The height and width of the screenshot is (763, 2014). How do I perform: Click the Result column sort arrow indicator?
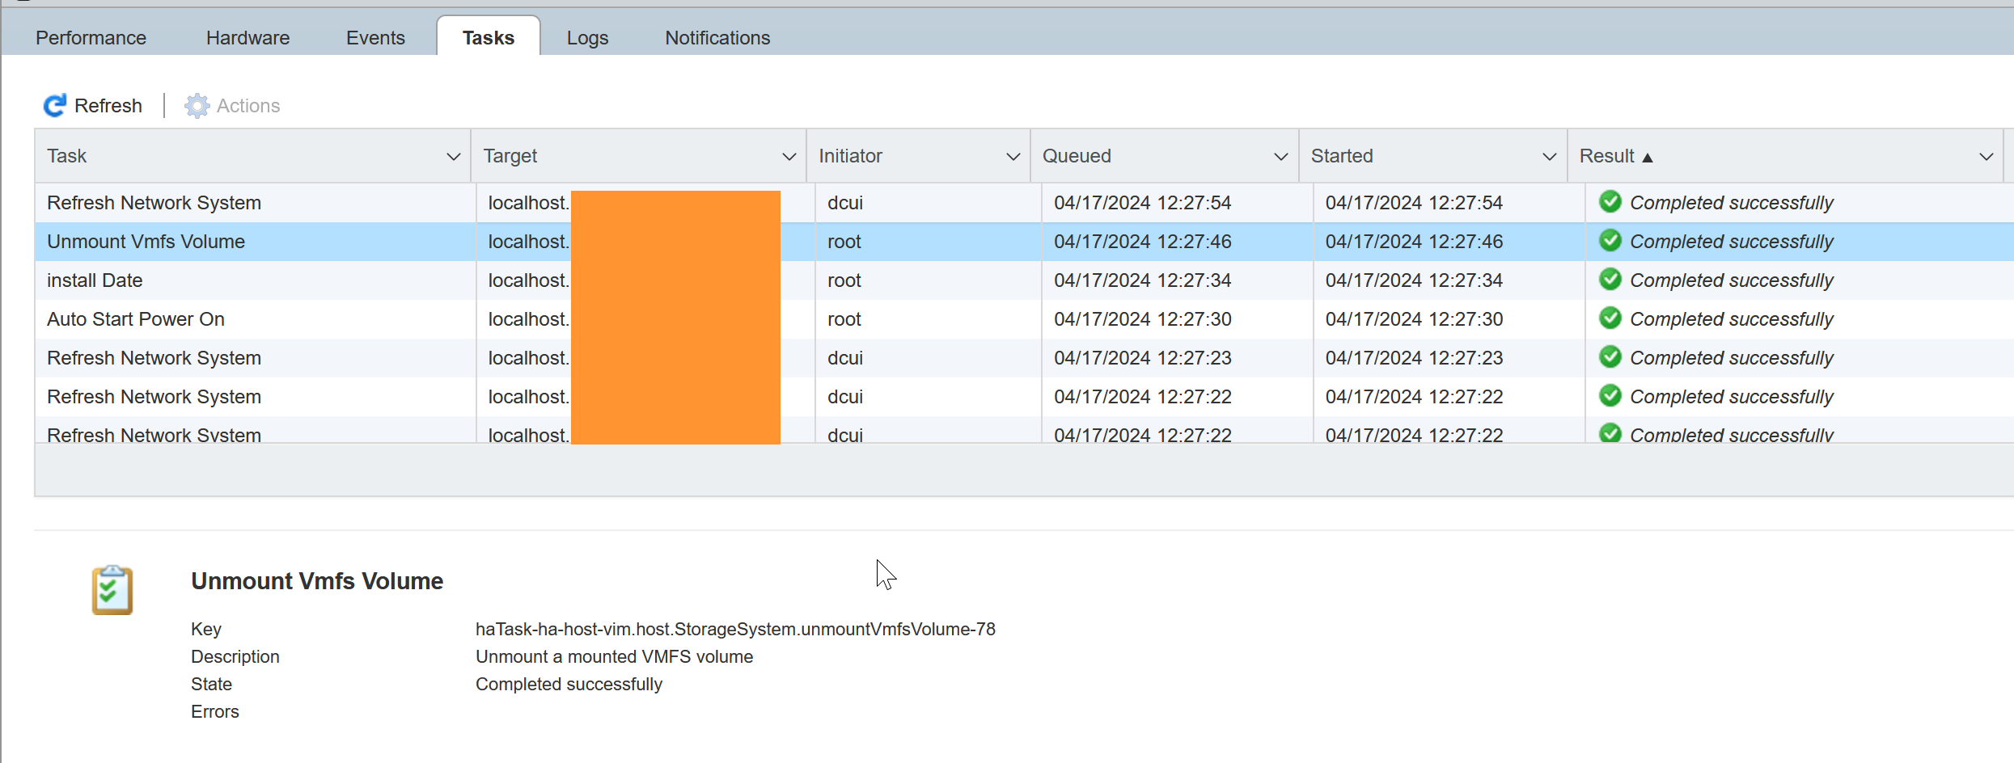pyautogui.click(x=1648, y=158)
